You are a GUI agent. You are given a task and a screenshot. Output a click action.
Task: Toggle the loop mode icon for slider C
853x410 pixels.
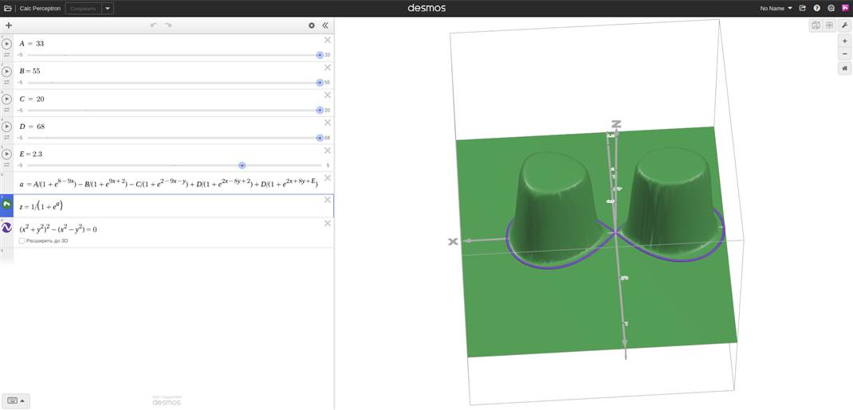6,110
